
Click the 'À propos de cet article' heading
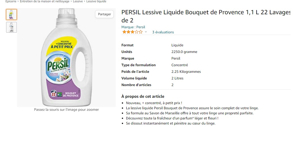pos(143,96)
